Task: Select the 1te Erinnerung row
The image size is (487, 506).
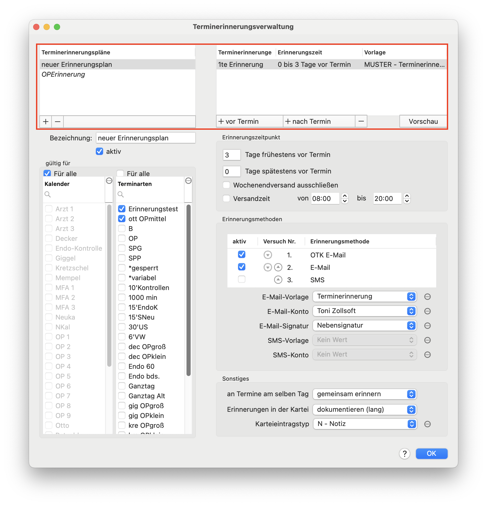Action: coord(332,64)
